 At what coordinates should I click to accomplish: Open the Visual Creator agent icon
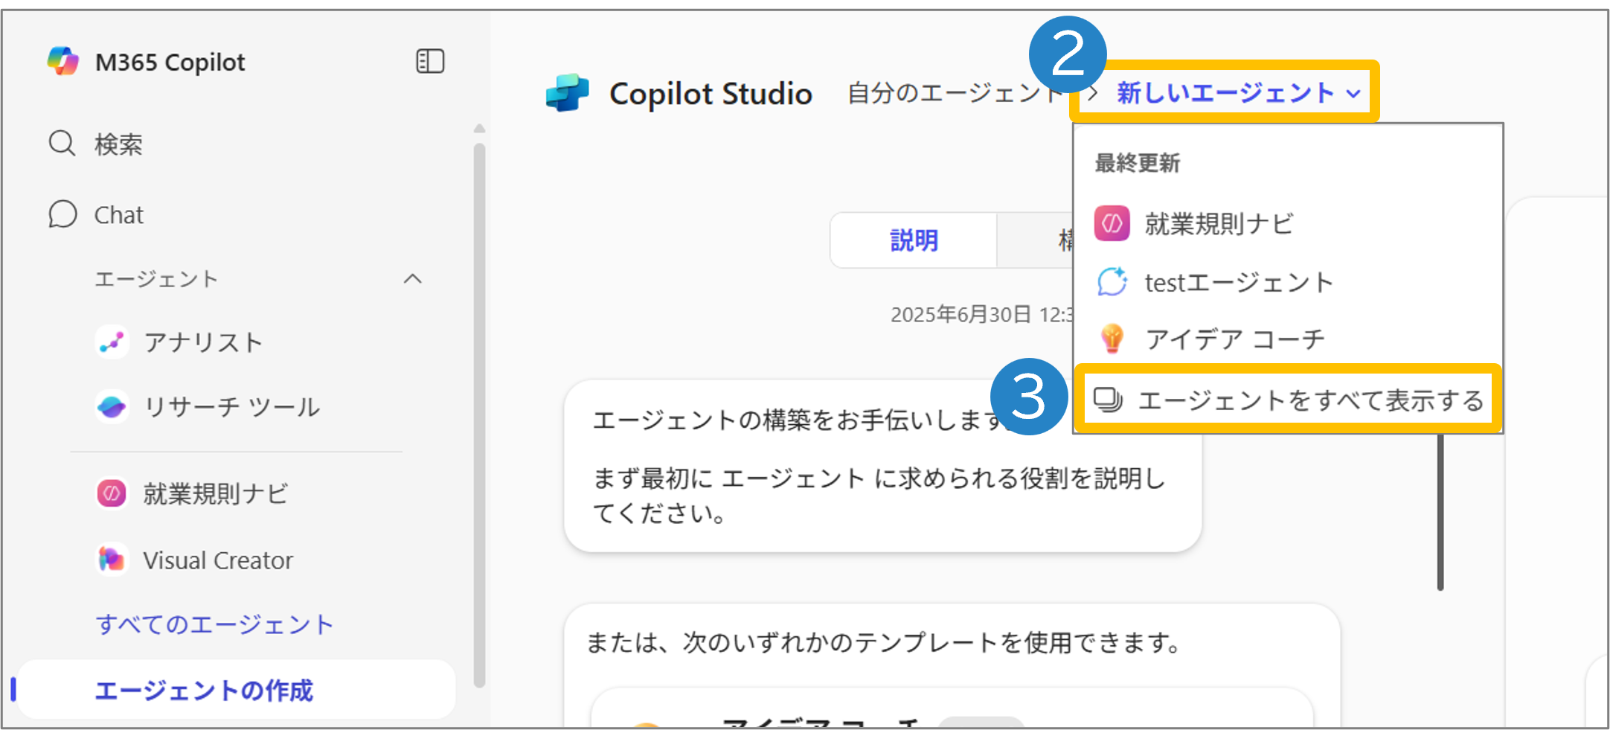(112, 560)
